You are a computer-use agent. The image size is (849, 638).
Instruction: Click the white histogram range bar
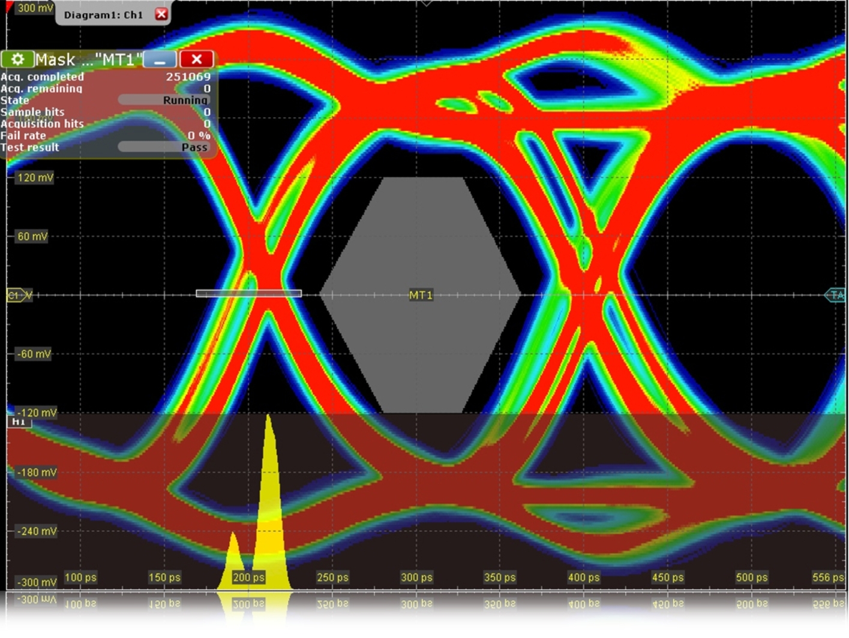pos(249,293)
